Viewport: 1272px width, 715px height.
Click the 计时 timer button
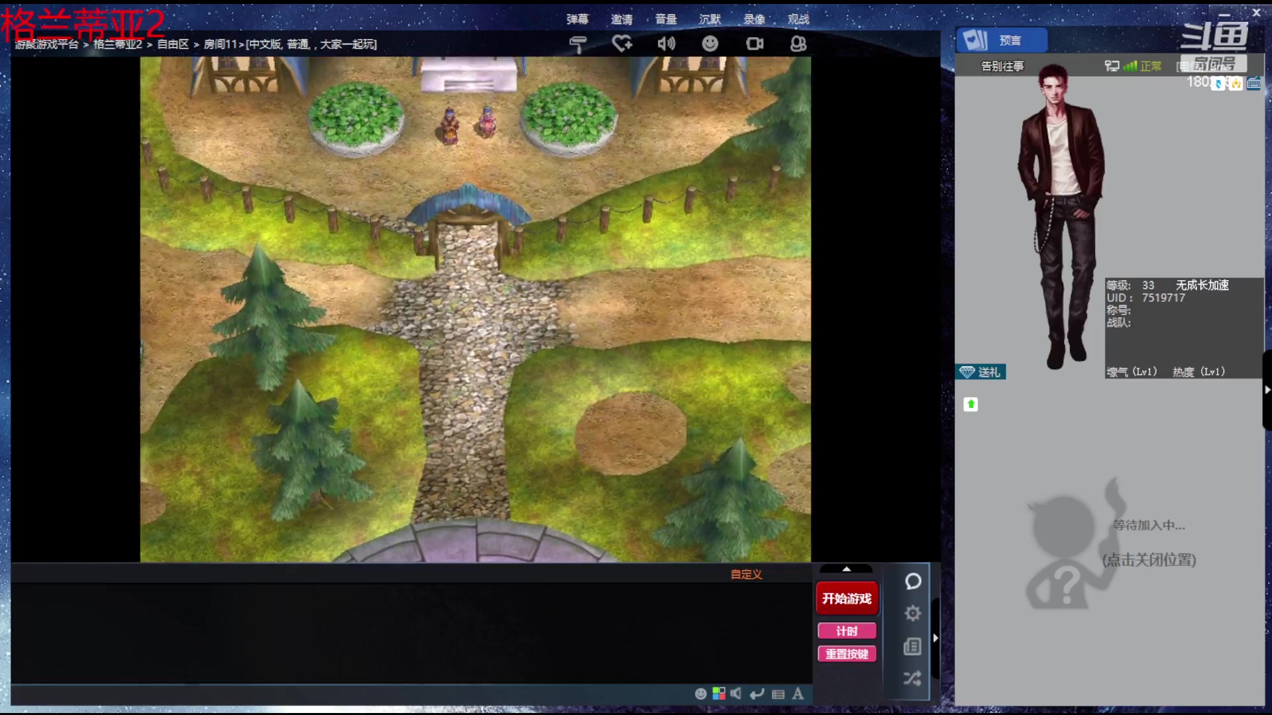(x=847, y=631)
